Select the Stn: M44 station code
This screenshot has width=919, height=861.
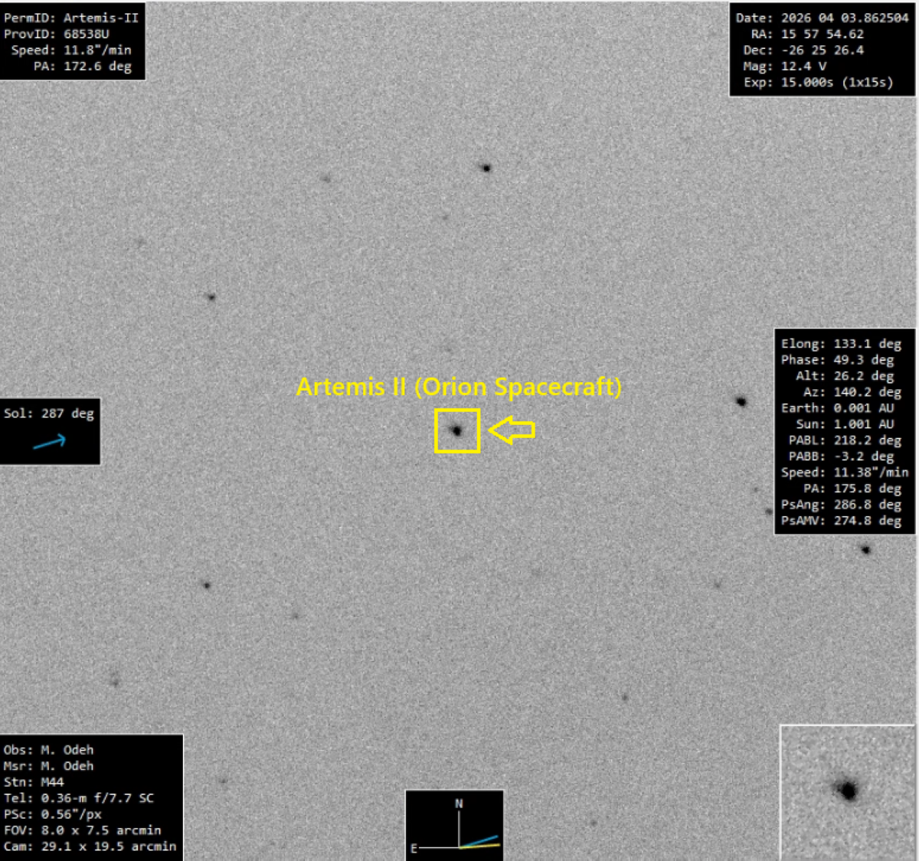(x=34, y=782)
